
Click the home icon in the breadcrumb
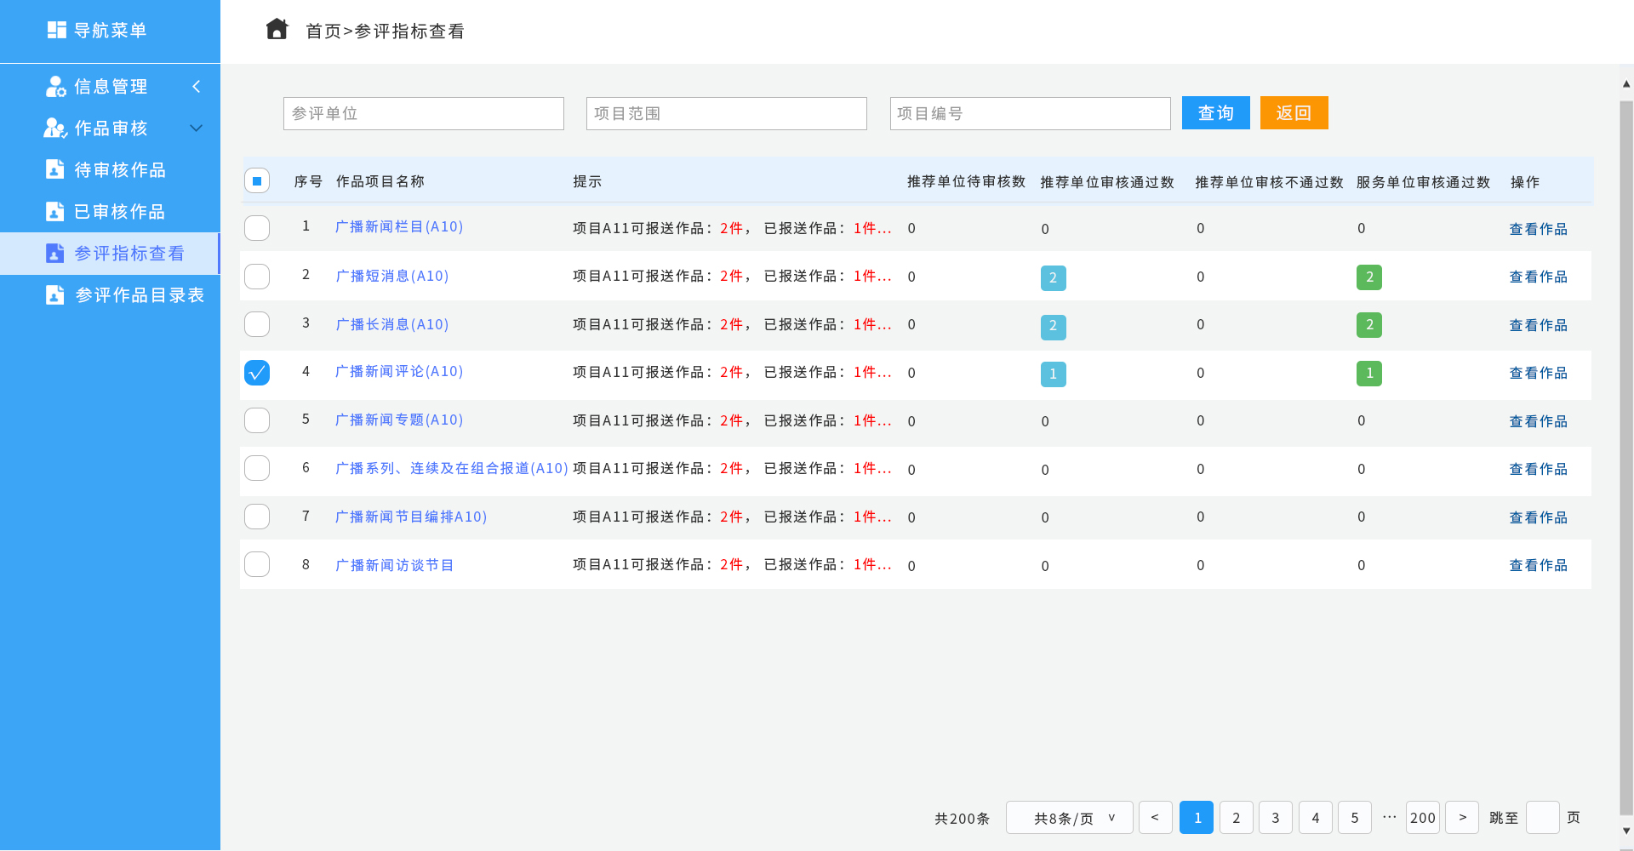point(277,30)
